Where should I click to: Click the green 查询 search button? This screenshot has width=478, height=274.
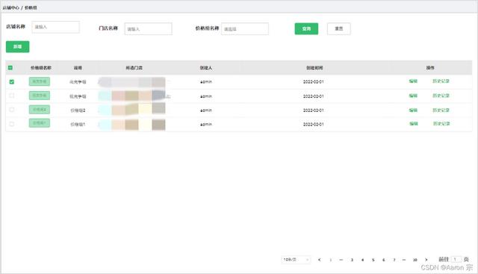coord(306,28)
